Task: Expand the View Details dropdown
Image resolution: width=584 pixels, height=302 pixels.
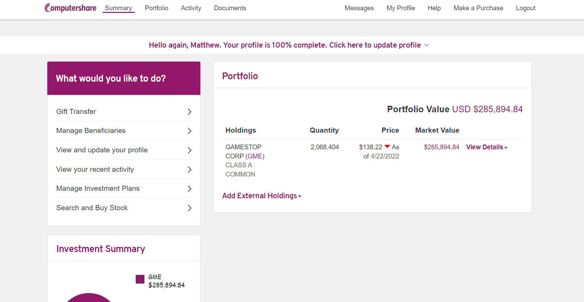Action: (486, 147)
